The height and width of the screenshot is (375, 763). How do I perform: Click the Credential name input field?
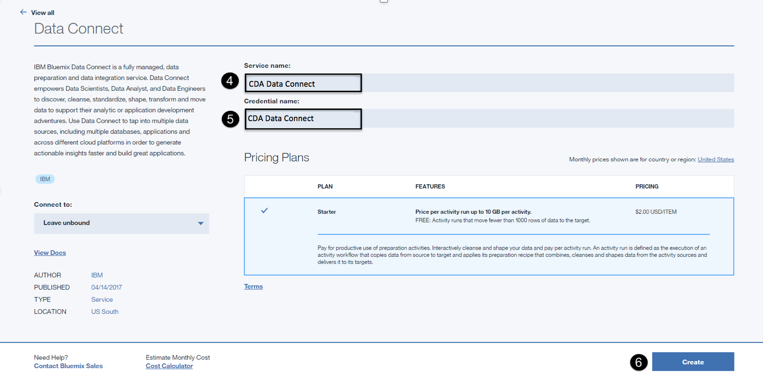489,119
